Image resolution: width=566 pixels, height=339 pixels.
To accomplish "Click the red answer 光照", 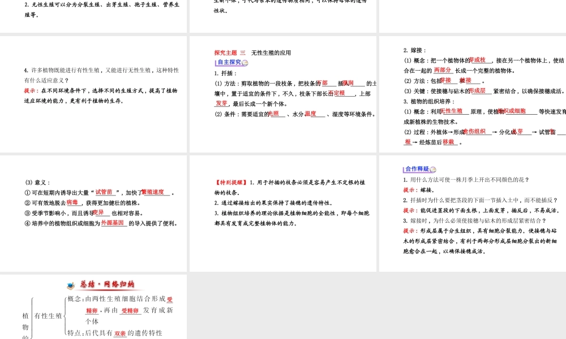I will click(274, 114).
